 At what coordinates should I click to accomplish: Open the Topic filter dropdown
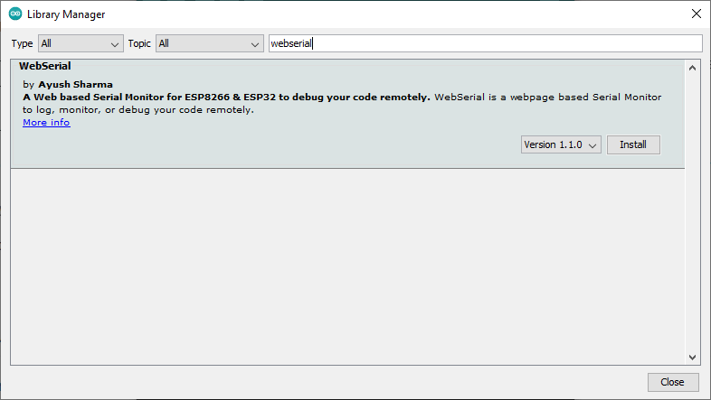click(208, 43)
